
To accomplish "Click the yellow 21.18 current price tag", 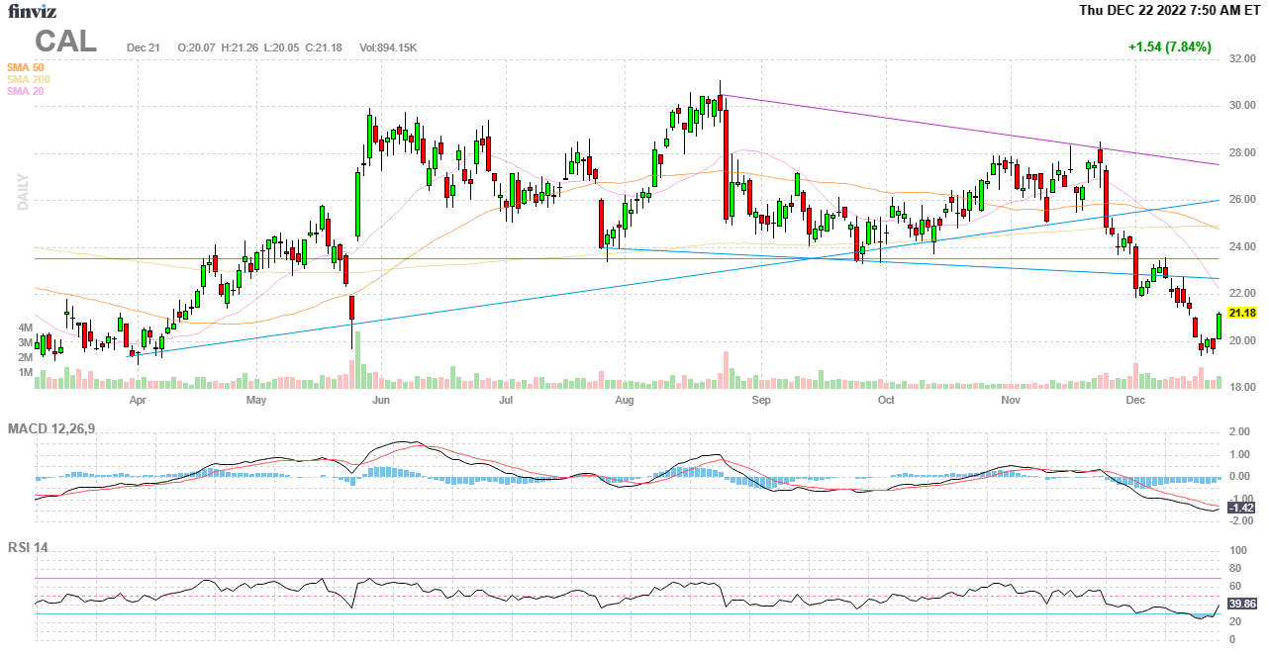I will [x=1242, y=313].
